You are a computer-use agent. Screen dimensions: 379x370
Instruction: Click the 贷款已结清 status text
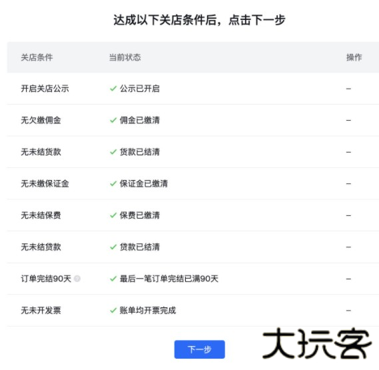tap(140, 247)
